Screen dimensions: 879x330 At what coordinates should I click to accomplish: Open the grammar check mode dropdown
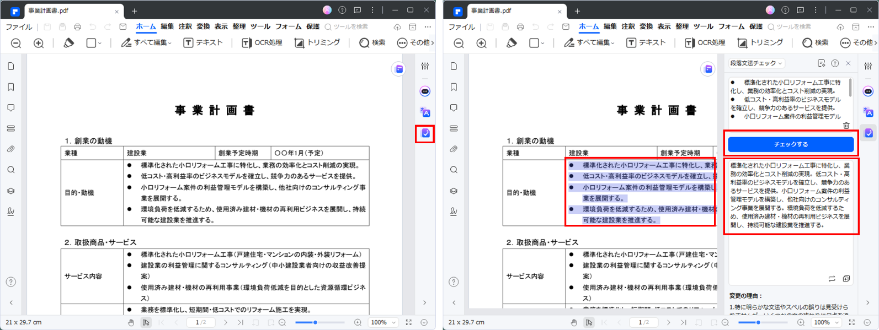tap(755, 63)
